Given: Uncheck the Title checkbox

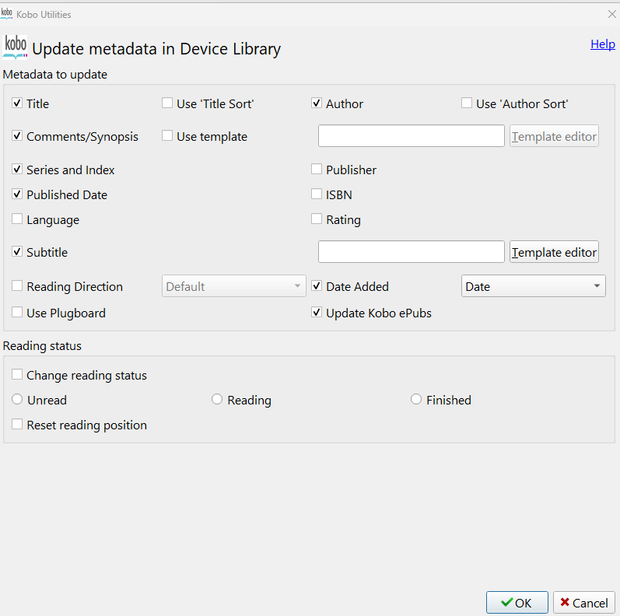Looking at the screenshot, I should (17, 103).
